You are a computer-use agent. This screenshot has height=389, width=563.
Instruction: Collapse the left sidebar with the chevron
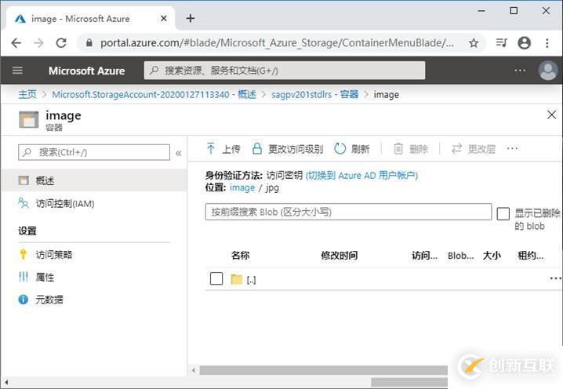click(x=179, y=153)
